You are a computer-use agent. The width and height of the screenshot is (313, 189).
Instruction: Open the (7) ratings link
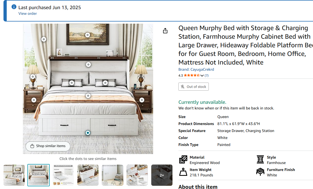coord(206,75)
